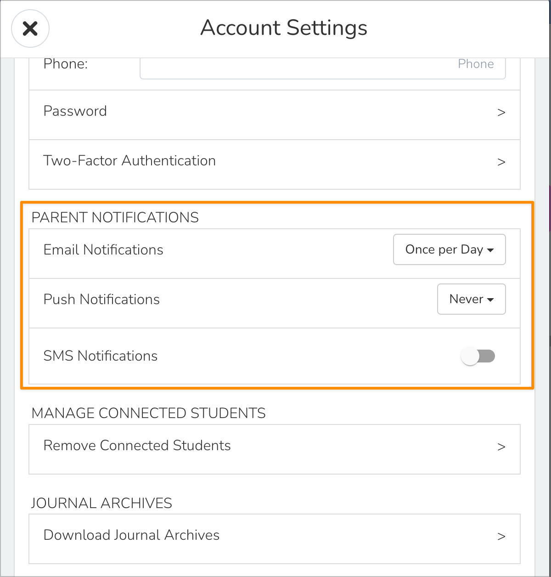Click the Email Notifications label text
The height and width of the screenshot is (577, 551).
[x=103, y=250]
